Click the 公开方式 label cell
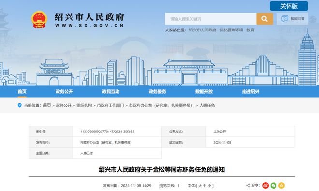The image size is (319, 191). pyautogui.click(x=184, y=132)
